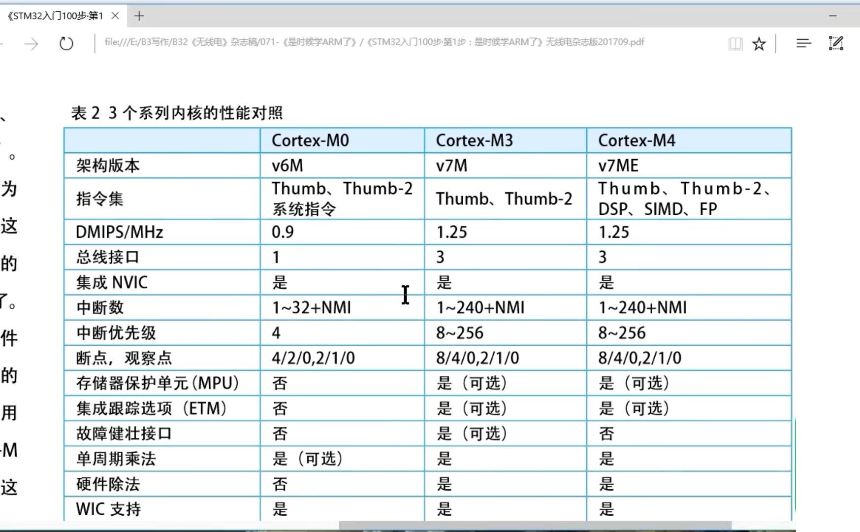
Task: Click the 硬件除法 row label
Action: pos(108,484)
